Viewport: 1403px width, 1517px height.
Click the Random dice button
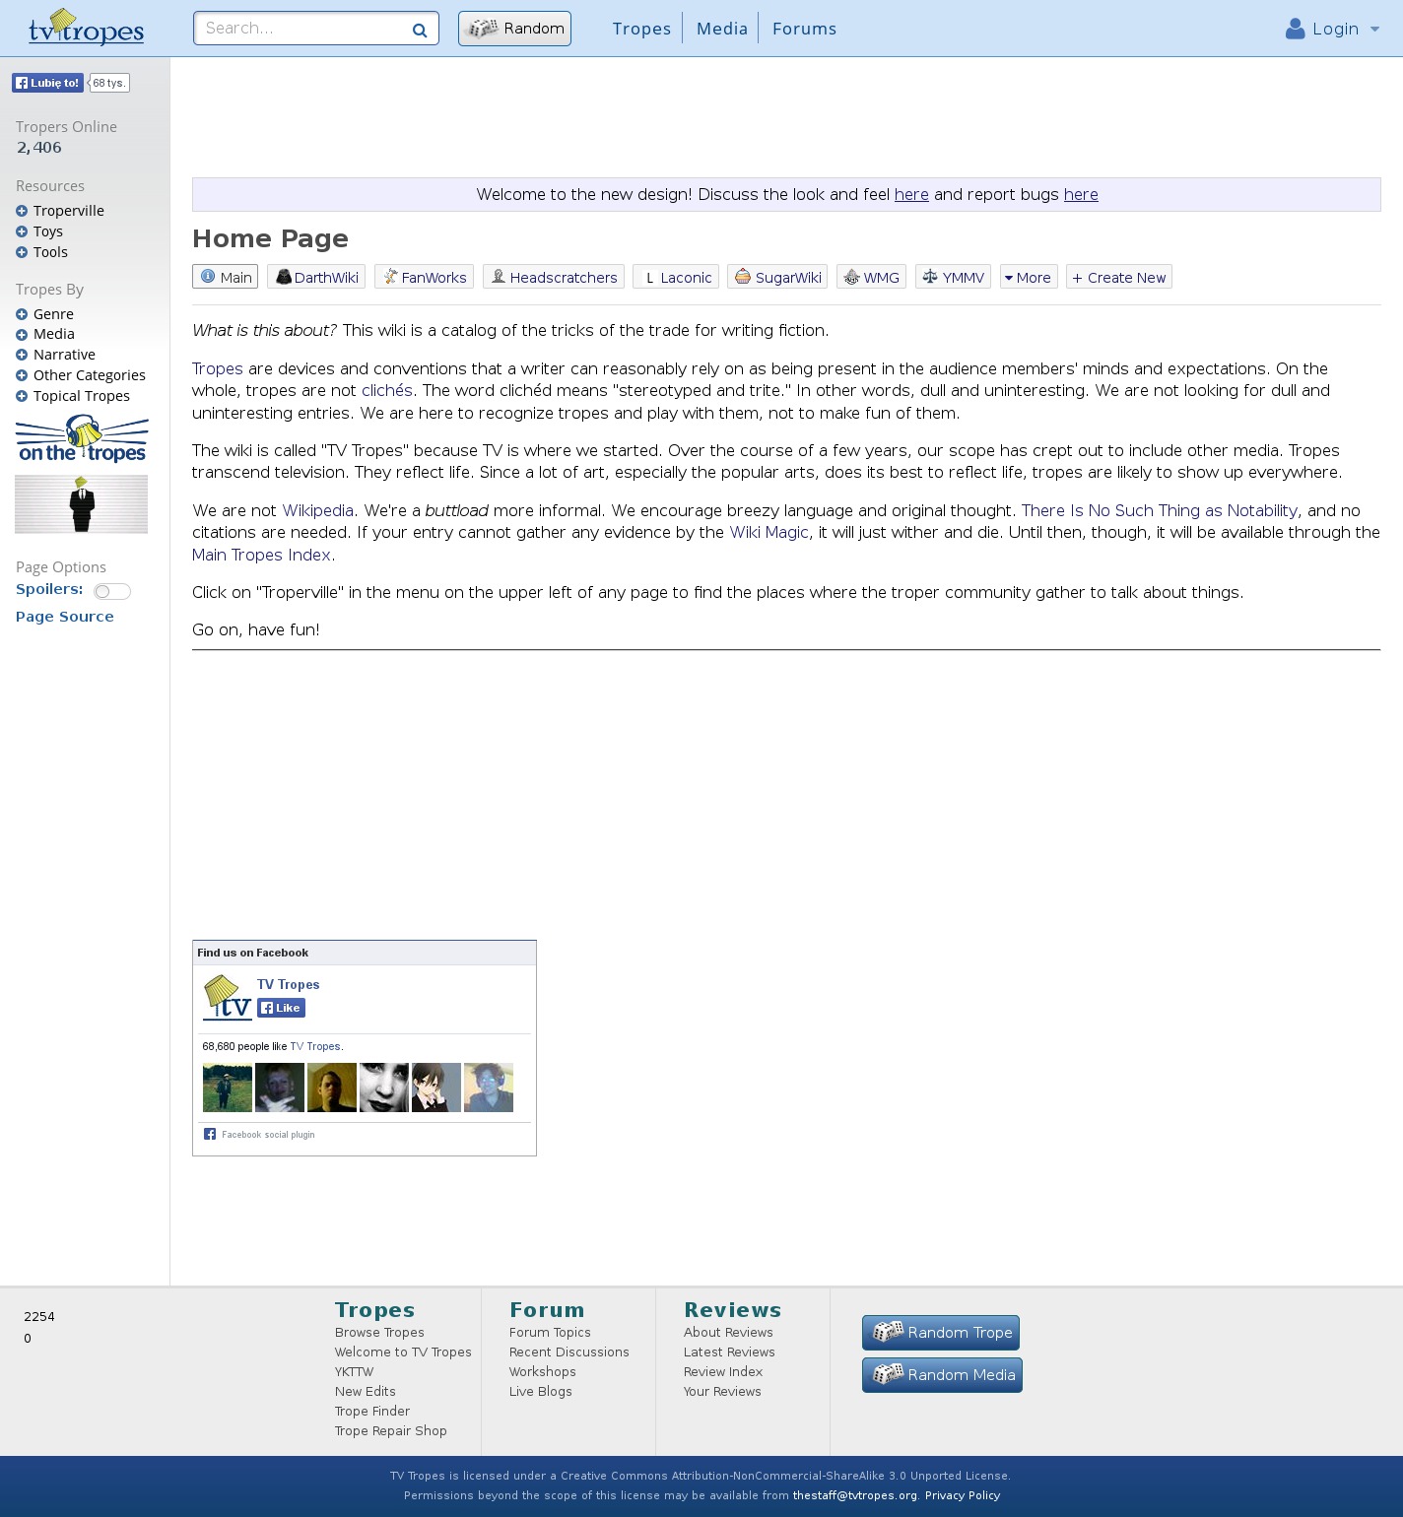(514, 29)
